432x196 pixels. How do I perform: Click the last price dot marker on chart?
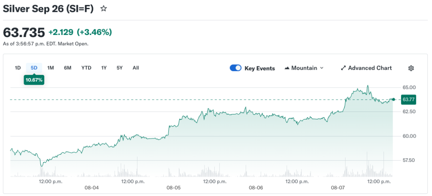pyautogui.click(x=394, y=99)
